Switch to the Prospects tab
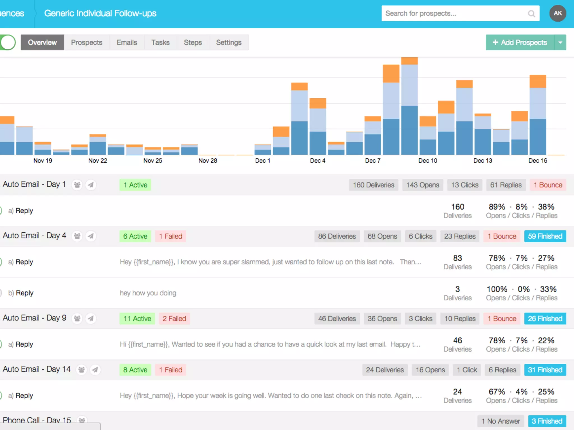The width and height of the screenshot is (574, 430). pos(87,42)
